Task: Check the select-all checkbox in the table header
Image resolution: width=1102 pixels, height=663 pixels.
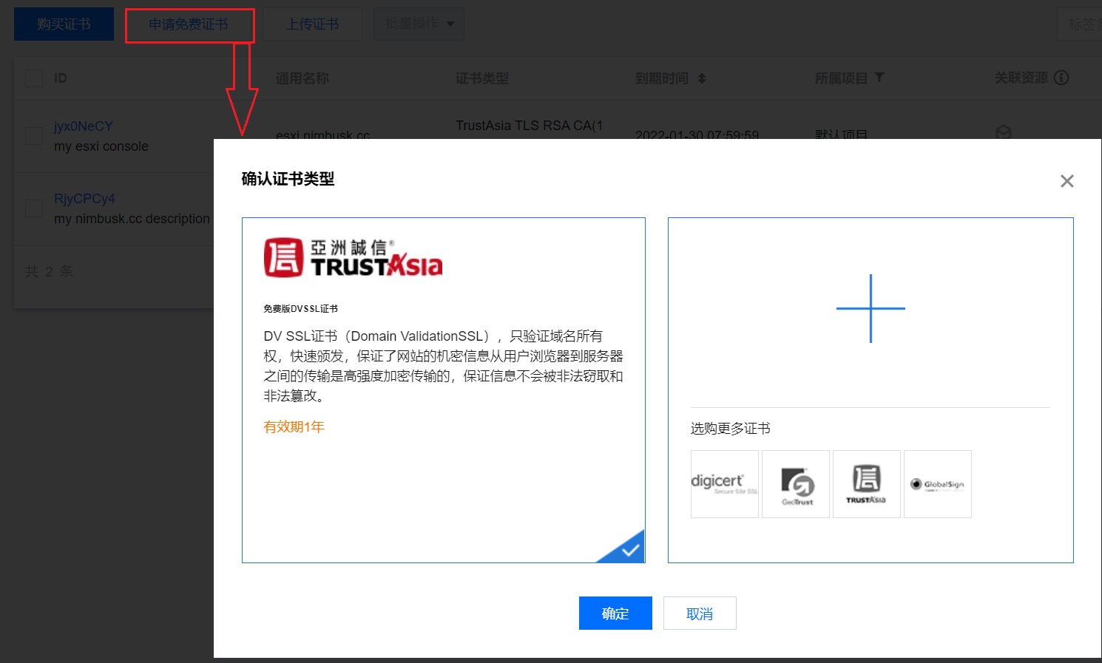Action: 34,77
